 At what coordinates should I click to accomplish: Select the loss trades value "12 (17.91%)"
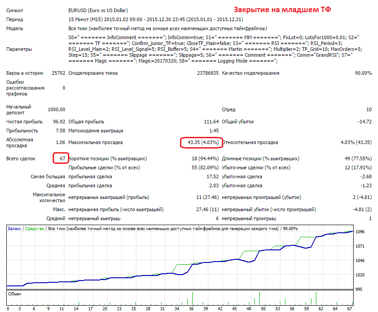pyautogui.click(x=358, y=167)
